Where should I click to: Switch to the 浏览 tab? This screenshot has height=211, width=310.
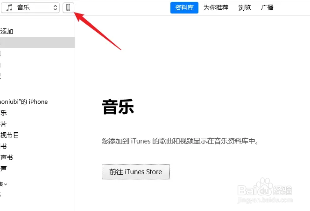click(245, 8)
